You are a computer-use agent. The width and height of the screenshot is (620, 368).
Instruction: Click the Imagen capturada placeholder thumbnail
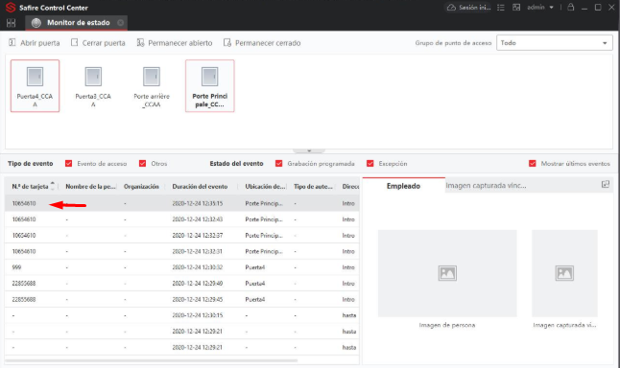click(564, 273)
